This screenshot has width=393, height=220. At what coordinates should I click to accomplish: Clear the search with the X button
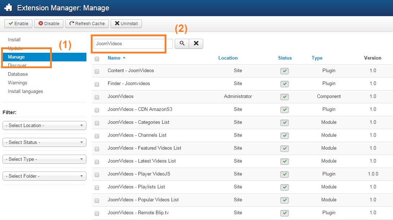pyautogui.click(x=196, y=43)
